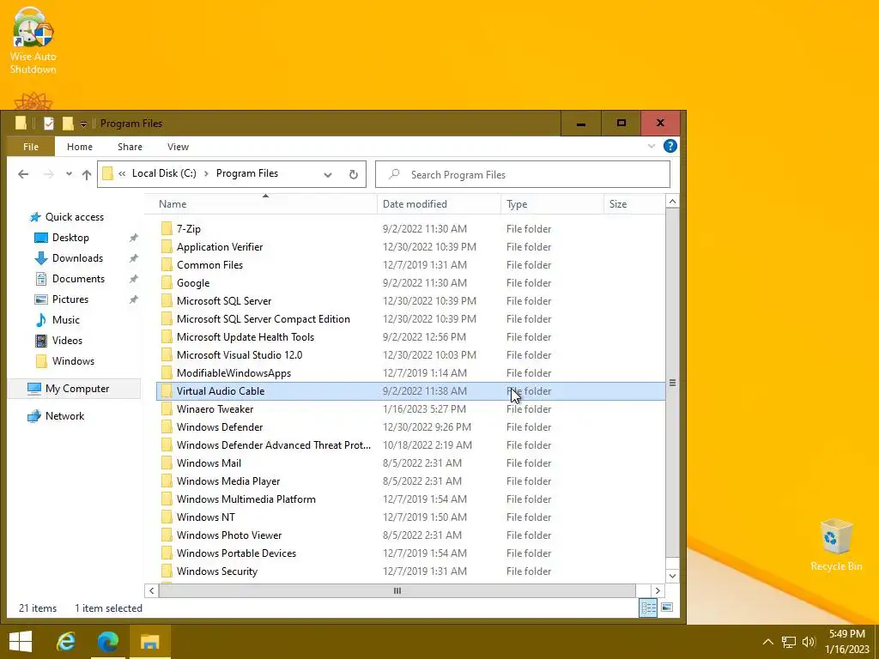Open the Recycle Bin on desktop

pyautogui.click(x=836, y=545)
